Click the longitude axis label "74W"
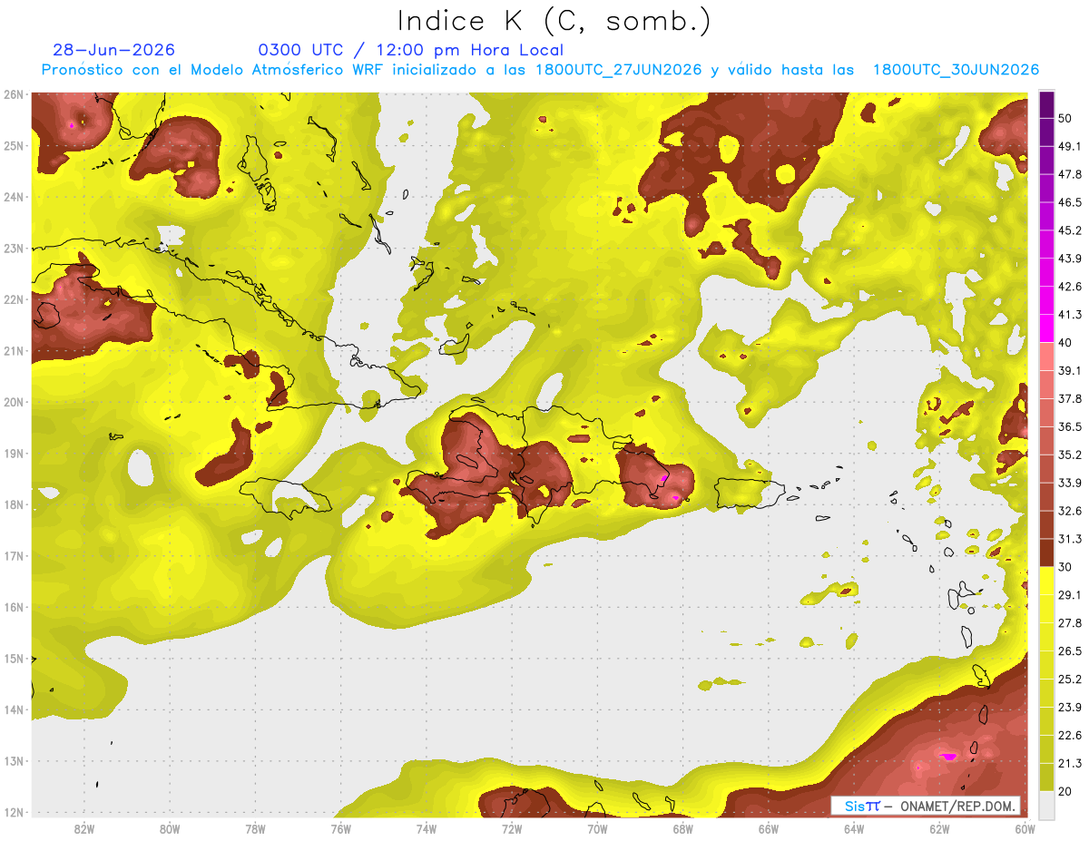This screenshot has height=841, width=1089. tap(427, 828)
